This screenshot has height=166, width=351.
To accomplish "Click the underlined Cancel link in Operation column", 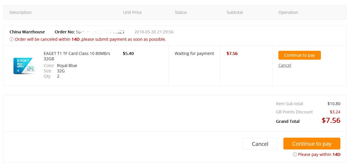I will (x=285, y=65).
